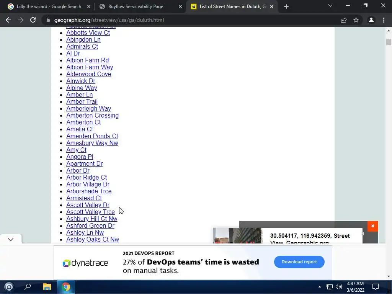Open the Ashley Ln Nw link
Image resolution: width=392 pixels, height=294 pixels.
coord(85,232)
